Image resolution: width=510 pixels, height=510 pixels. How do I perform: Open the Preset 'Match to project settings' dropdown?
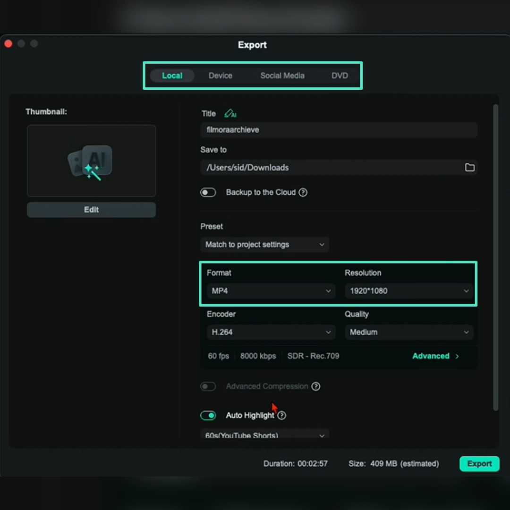click(x=265, y=245)
